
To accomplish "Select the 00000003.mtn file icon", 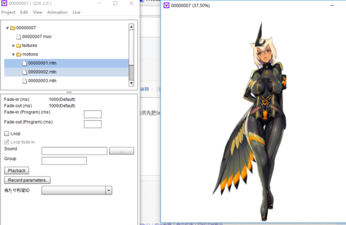I will [x=24, y=81].
